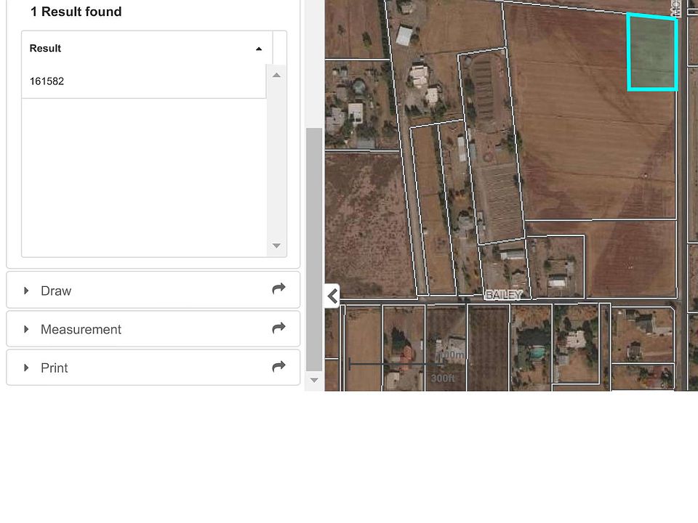Expand the Draw section triangle
698x523 pixels.
pyautogui.click(x=27, y=291)
